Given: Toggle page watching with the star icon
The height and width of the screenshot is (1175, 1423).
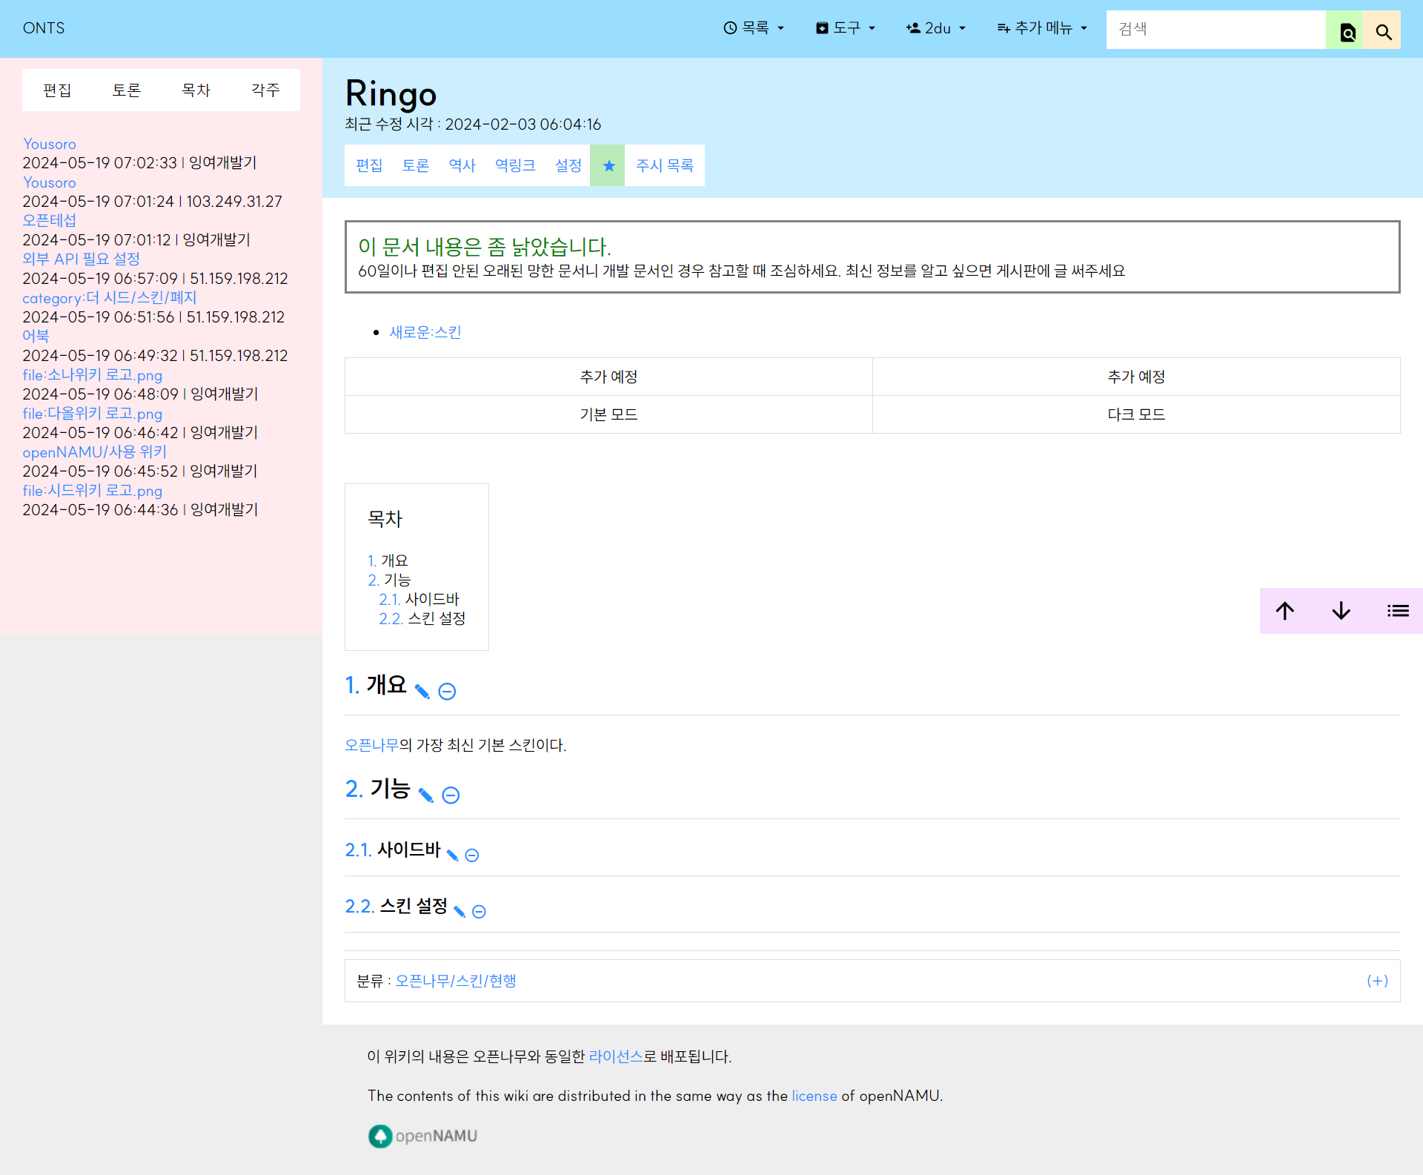Looking at the screenshot, I should click(608, 165).
